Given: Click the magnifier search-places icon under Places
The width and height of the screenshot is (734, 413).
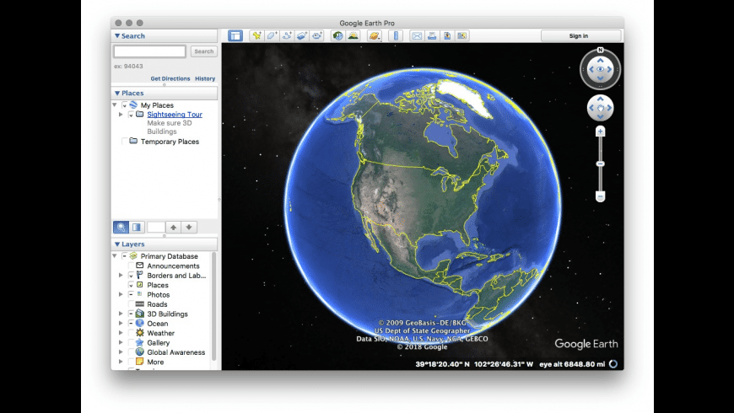Looking at the screenshot, I should coord(121,227).
